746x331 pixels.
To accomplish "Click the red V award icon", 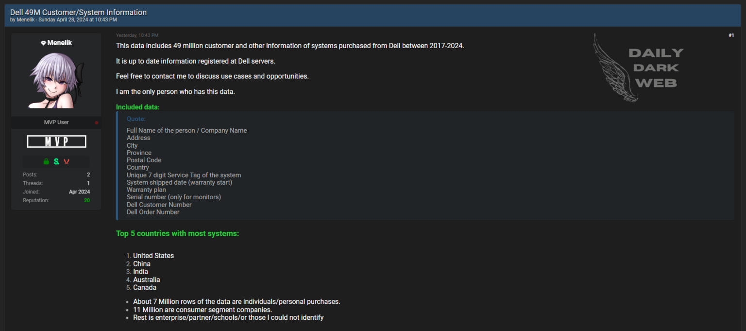I will tap(67, 161).
